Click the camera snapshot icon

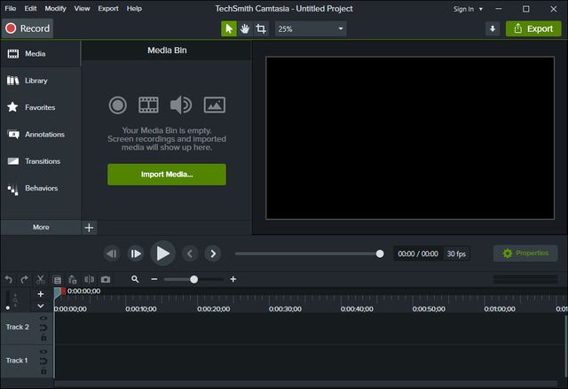point(106,279)
